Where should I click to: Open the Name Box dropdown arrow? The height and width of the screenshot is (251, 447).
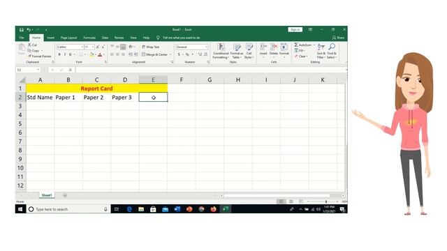pos(38,70)
